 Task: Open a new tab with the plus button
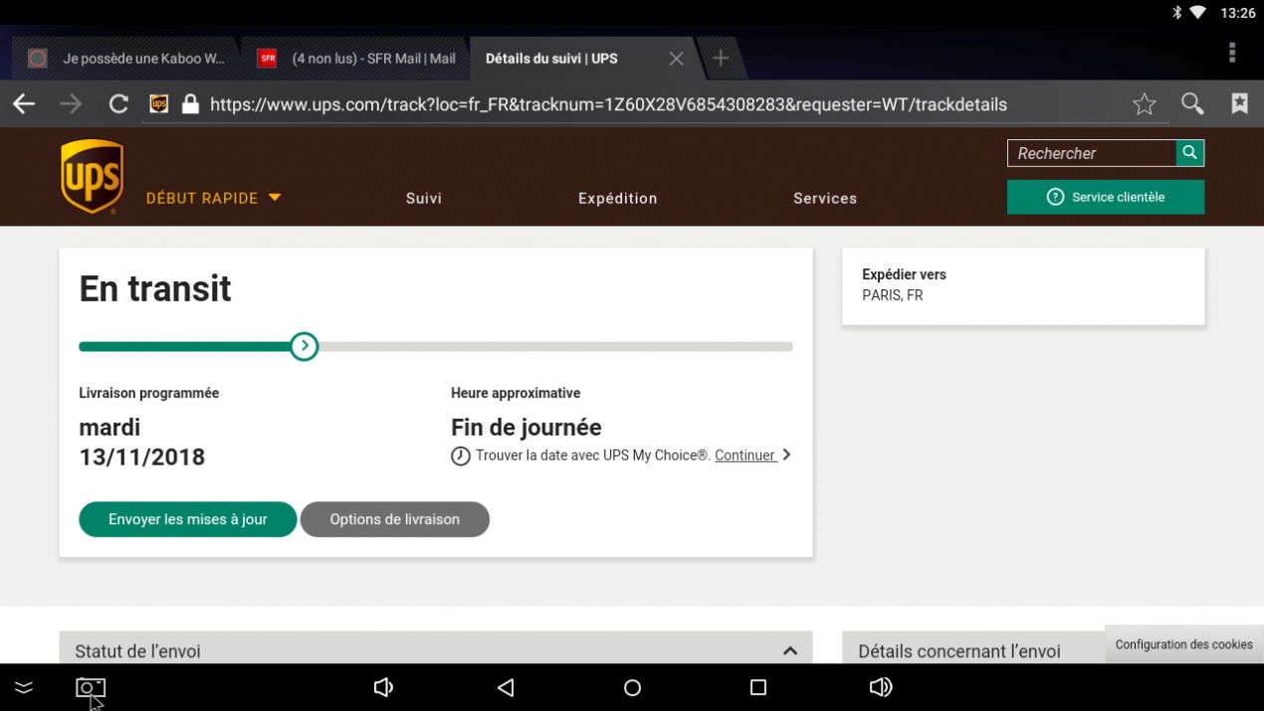pyautogui.click(x=721, y=58)
